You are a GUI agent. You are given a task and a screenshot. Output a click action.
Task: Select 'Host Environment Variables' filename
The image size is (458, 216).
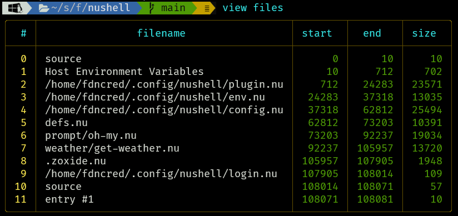[x=125, y=72]
